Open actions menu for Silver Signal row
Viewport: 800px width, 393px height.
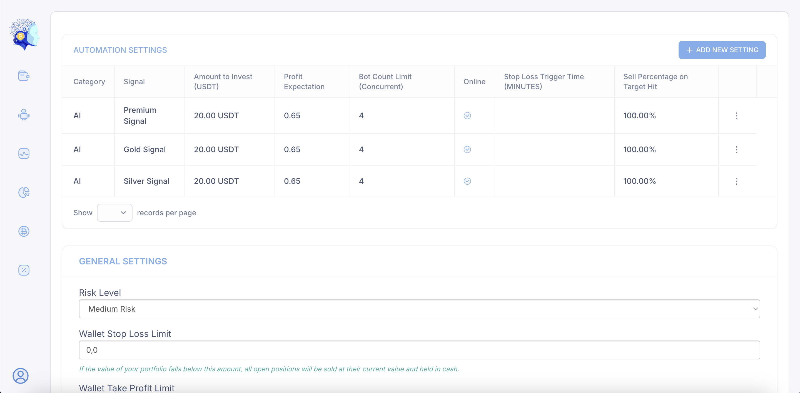tap(736, 181)
